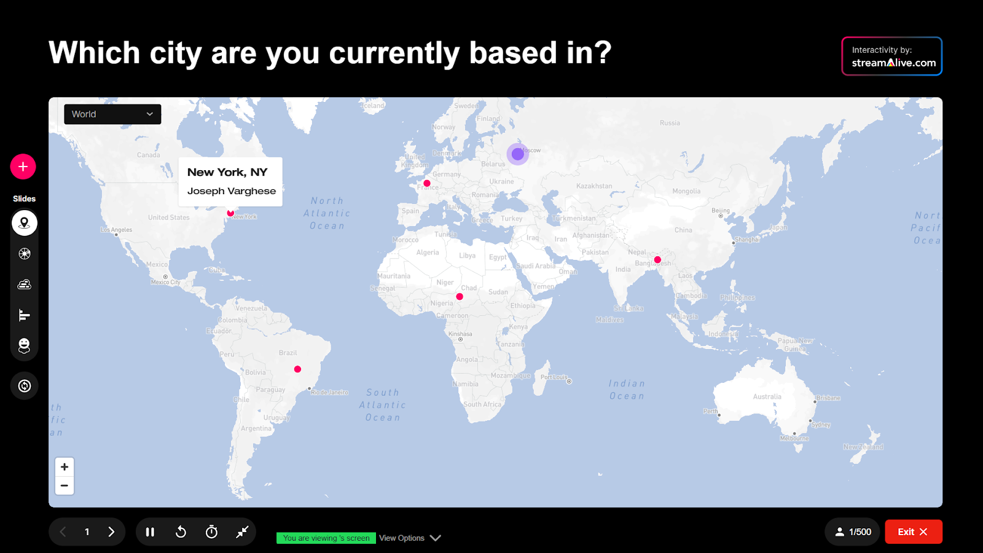Zoom out on the map
This screenshot has height=553, width=983.
65,485
